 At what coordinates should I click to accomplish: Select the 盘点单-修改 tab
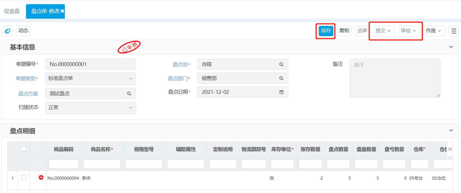45,11
